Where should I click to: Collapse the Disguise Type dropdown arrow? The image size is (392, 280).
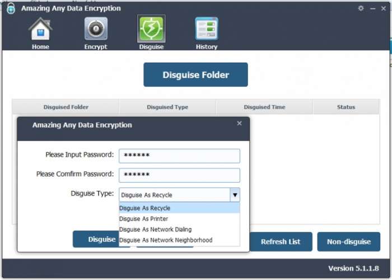point(235,195)
